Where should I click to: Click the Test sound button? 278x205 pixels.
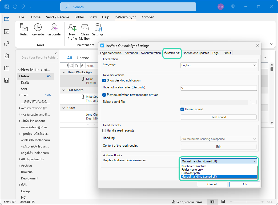pos(219,117)
